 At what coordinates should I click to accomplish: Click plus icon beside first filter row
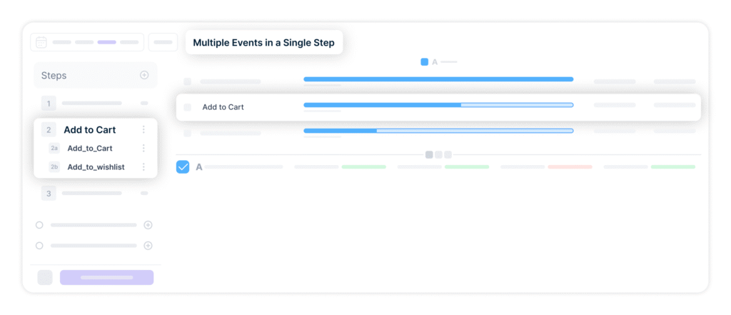tap(148, 225)
